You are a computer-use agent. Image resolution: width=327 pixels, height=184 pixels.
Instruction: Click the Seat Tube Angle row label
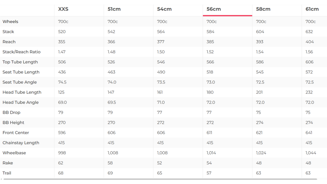20,82
